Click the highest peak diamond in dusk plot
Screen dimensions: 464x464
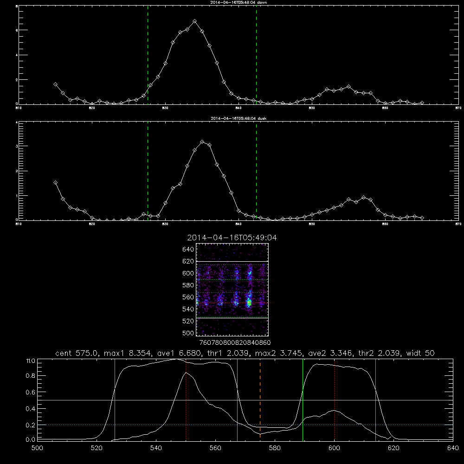click(202, 142)
